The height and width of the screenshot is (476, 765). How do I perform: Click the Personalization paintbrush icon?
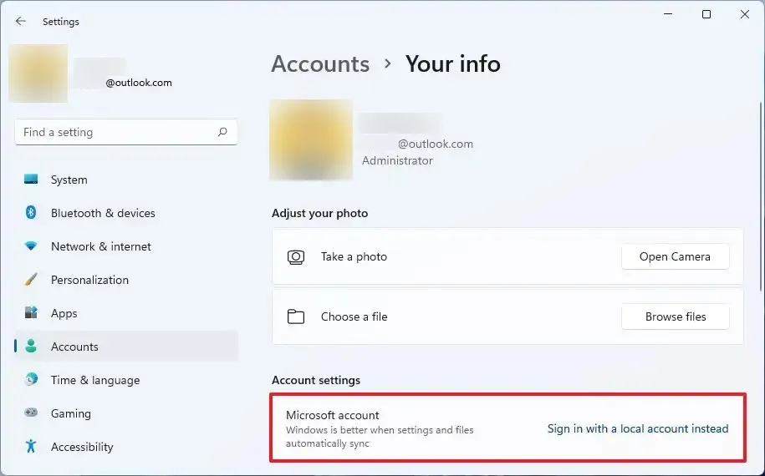(x=31, y=280)
